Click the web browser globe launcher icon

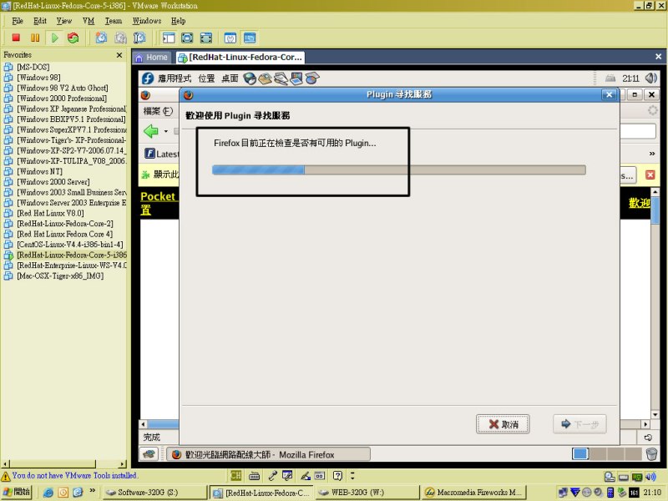[x=250, y=78]
